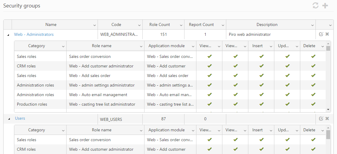Screen dimensions: 337x154
Task: Click edit icon for WEB_USERS row
Action: click(x=321, y=119)
